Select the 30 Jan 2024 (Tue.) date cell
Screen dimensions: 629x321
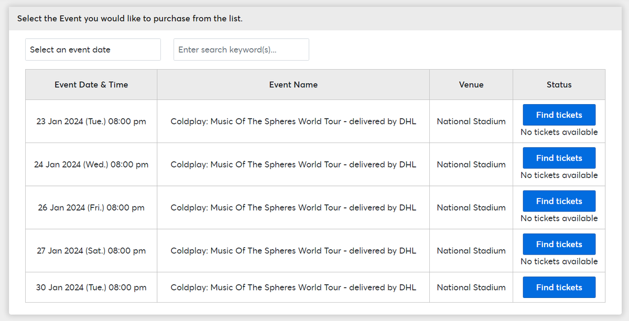(x=91, y=287)
